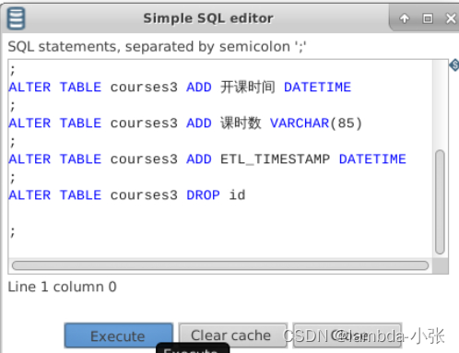Click the 'Line 1 column 0' status text
Screen dimensions: 459x353
[x=62, y=287]
